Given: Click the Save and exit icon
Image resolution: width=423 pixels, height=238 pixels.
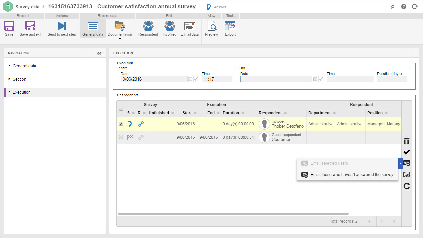Looking at the screenshot, I should click(31, 26).
